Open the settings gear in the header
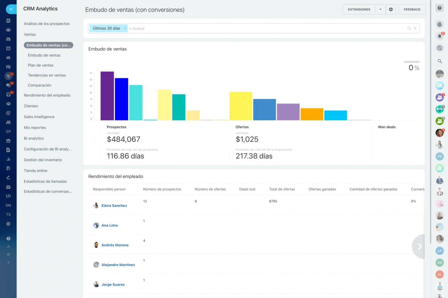 point(391,10)
